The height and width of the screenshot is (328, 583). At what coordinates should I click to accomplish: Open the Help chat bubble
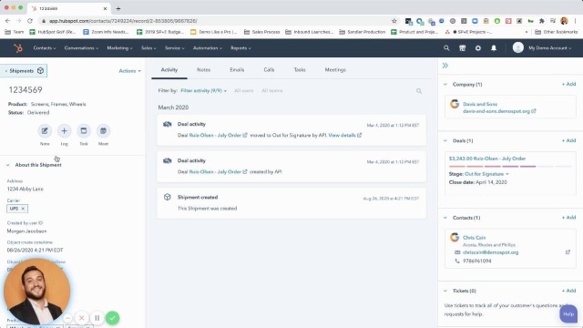568,314
